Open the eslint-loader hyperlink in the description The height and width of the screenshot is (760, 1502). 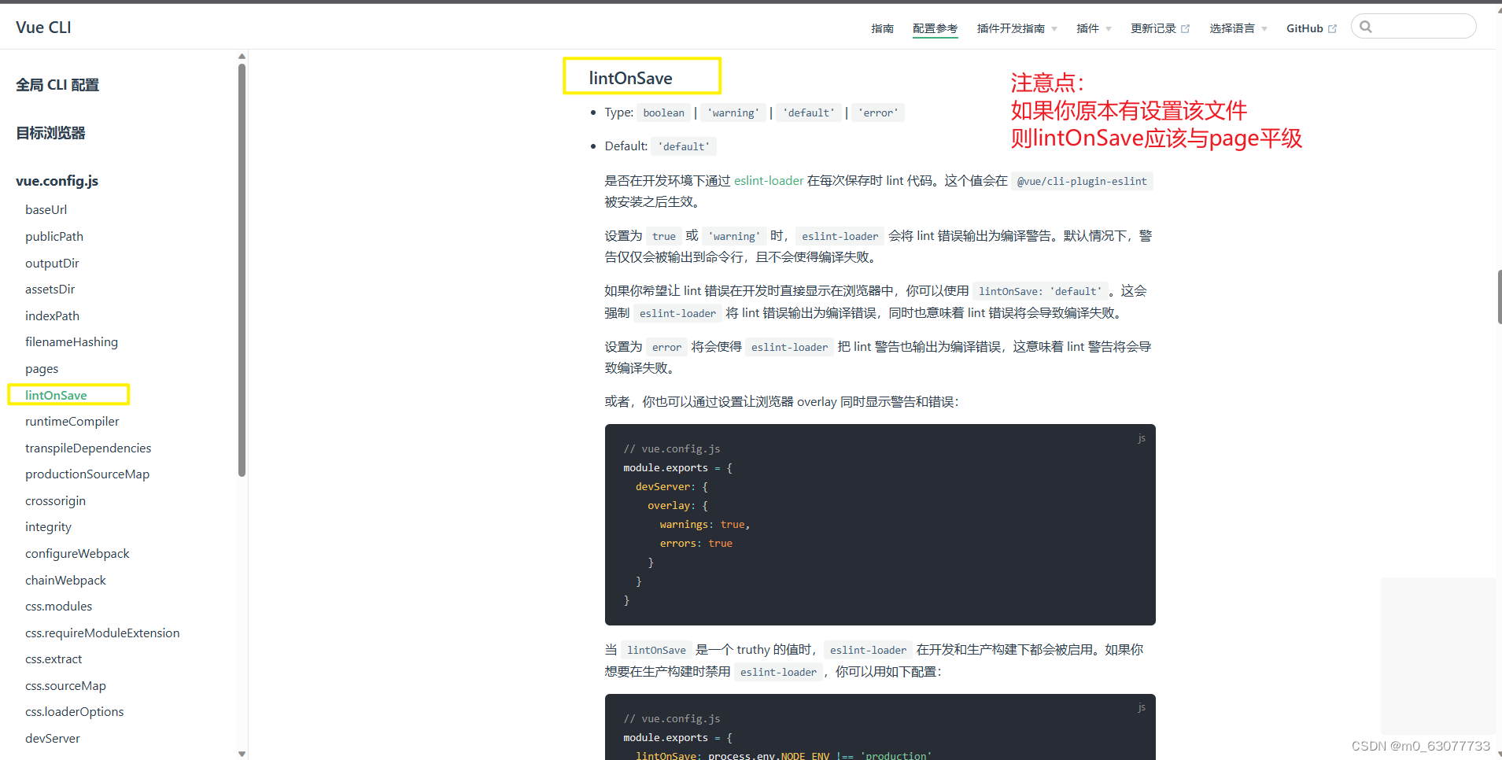coord(769,181)
